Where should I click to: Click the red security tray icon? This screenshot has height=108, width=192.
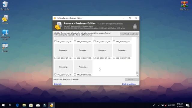166,105
